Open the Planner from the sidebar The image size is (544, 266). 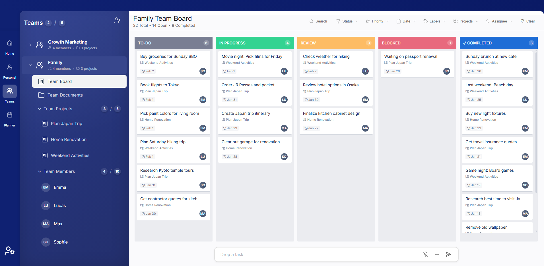point(9,117)
